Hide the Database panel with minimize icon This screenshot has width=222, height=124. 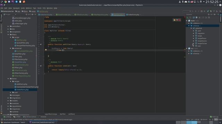218,14
